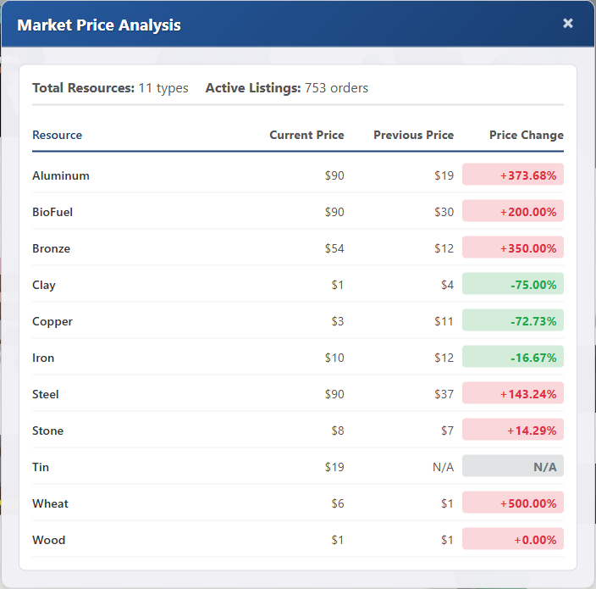Image resolution: width=596 pixels, height=589 pixels.
Task: Select the Aluminum resource row name
Action: [61, 175]
